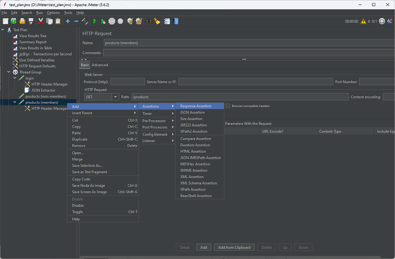Click the Test Plan flask icon
The width and height of the screenshot is (395, 259).
pos(9,30)
